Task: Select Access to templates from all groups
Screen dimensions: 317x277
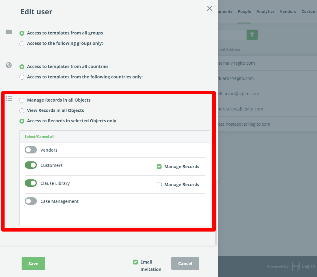Action: coord(22,33)
